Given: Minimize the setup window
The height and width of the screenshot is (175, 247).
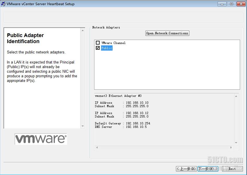Looking at the screenshot, I should 222,4.
